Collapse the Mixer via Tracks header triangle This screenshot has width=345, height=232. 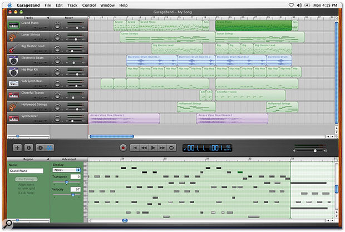[x=48, y=18]
